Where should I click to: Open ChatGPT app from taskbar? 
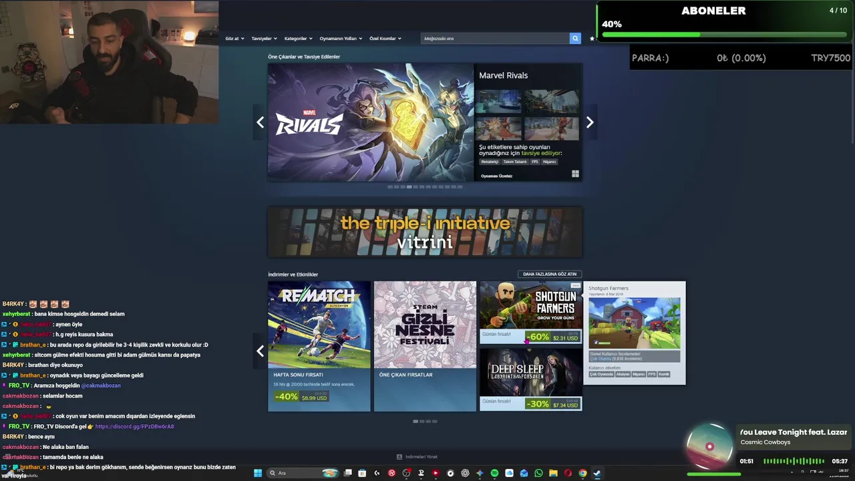tap(466, 473)
